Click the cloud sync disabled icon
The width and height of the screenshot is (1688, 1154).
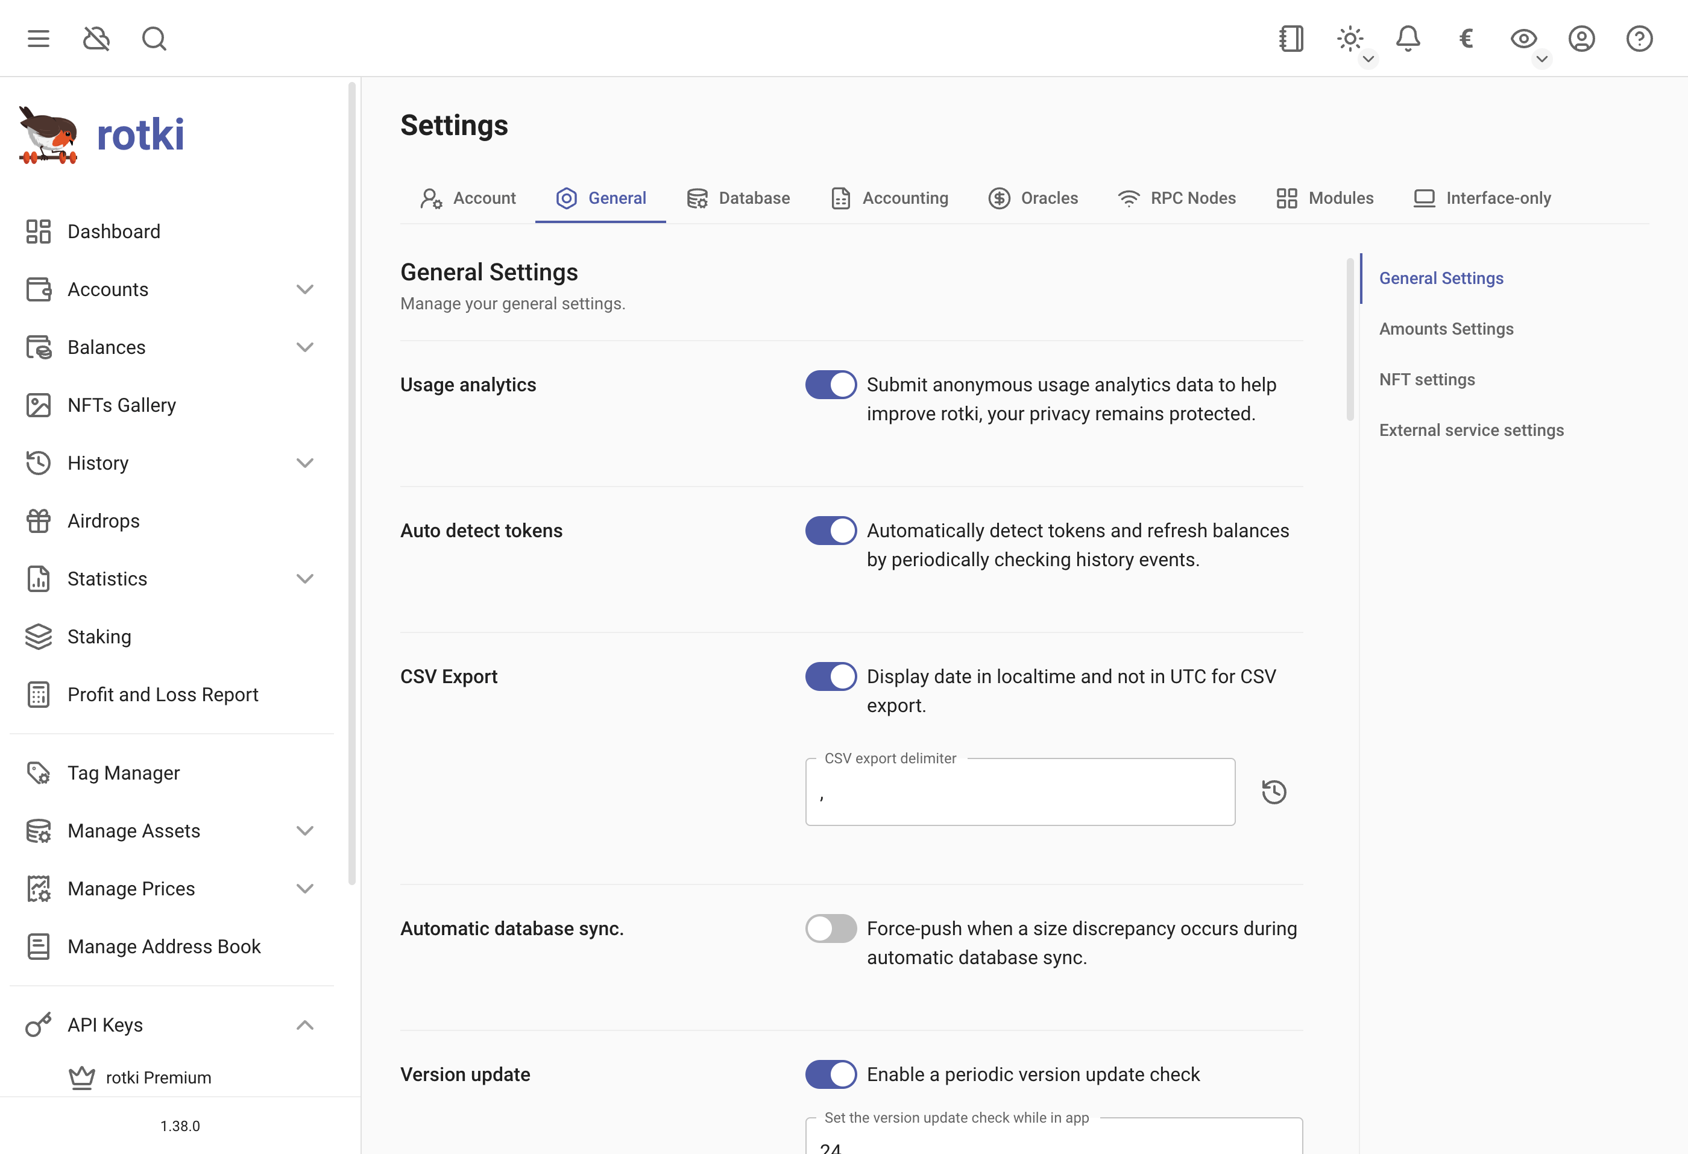[x=96, y=39]
